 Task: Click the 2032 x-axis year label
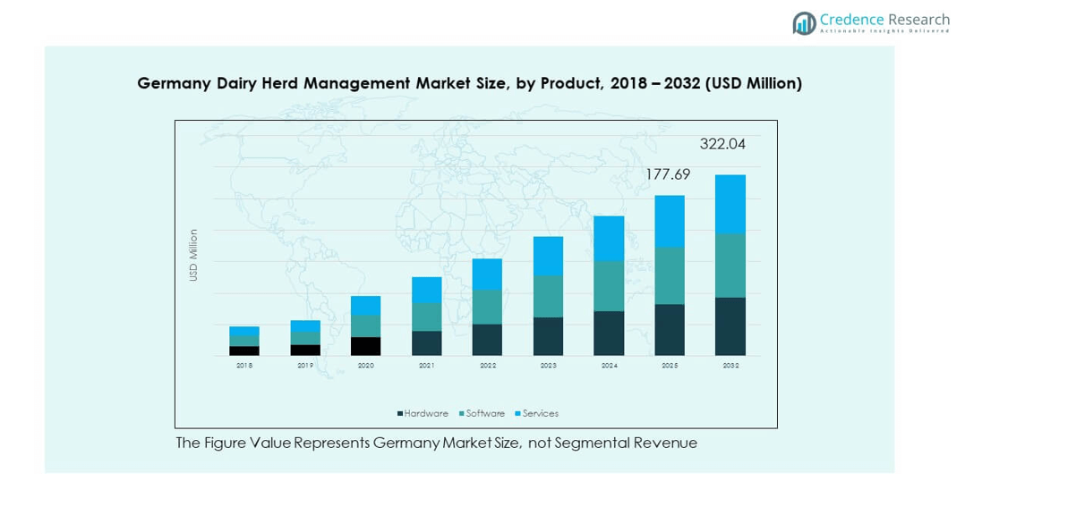[x=730, y=366]
